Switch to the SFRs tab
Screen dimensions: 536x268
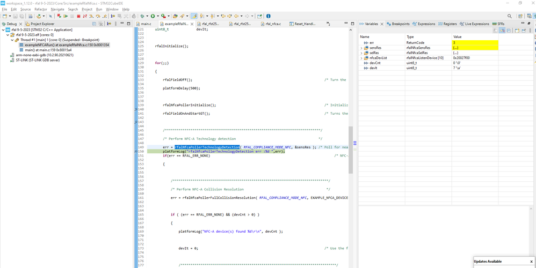tap(498, 24)
